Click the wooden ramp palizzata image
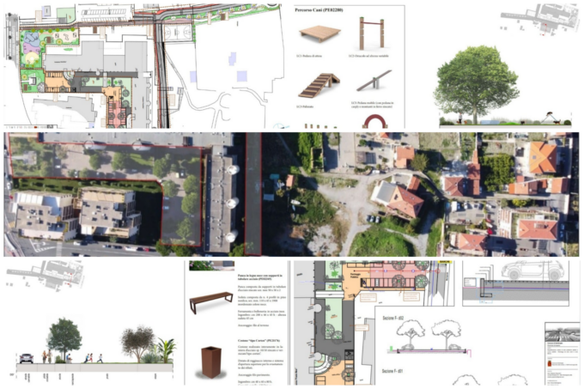Screen dimensions: 584x389 319,86
